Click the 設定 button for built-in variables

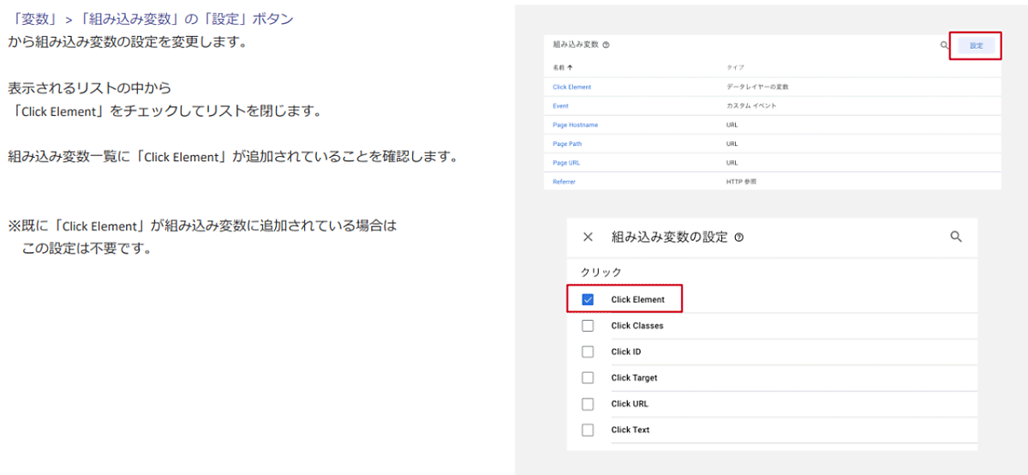click(x=976, y=45)
